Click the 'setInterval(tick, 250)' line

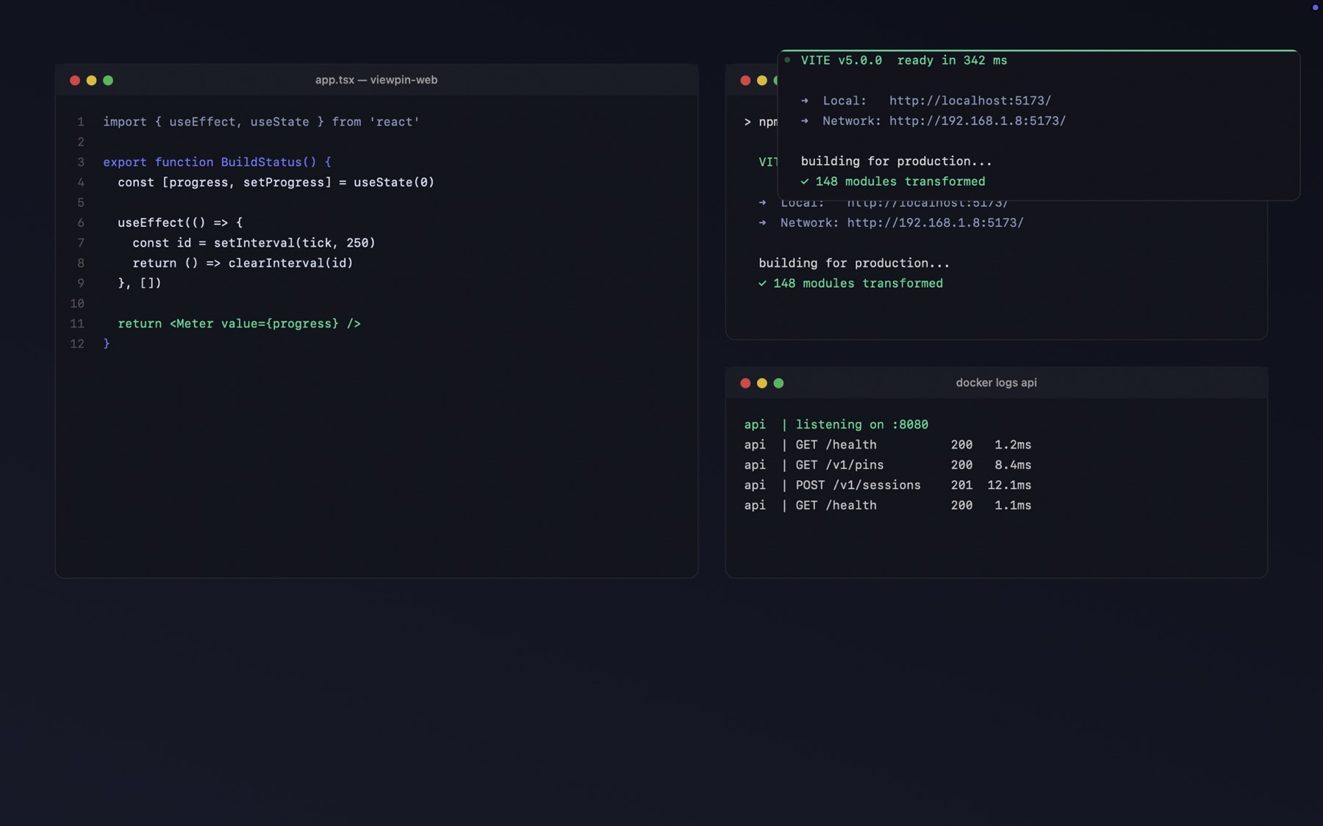point(254,243)
